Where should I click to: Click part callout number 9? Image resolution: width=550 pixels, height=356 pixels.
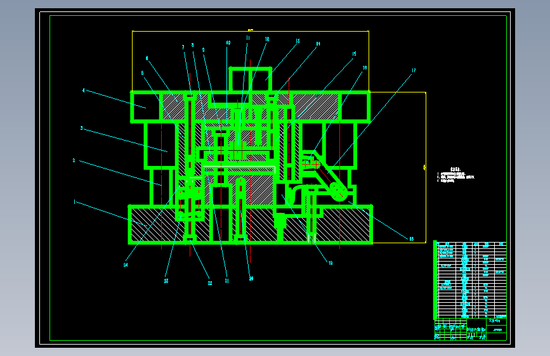click(x=203, y=50)
